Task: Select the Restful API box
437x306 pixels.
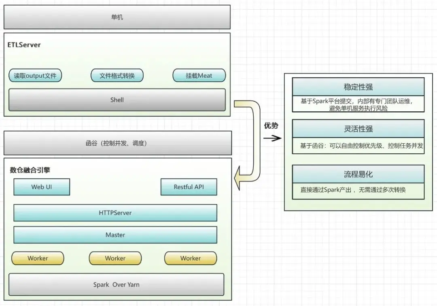Action: click(189, 187)
